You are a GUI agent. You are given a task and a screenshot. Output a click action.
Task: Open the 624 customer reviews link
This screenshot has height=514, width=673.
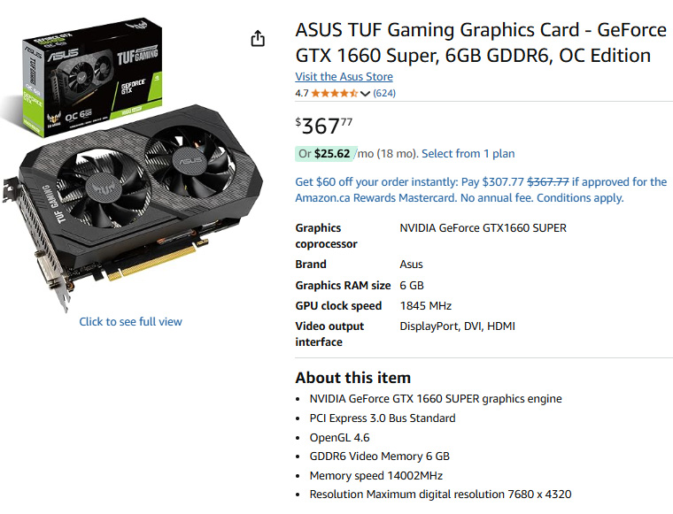click(x=384, y=93)
